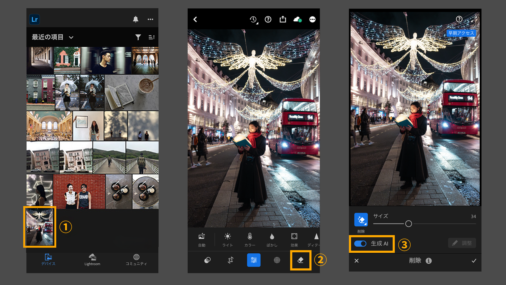This screenshot has width=506, height=285.
Task: Open version history clock icon
Action: pyautogui.click(x=253, y=19)
